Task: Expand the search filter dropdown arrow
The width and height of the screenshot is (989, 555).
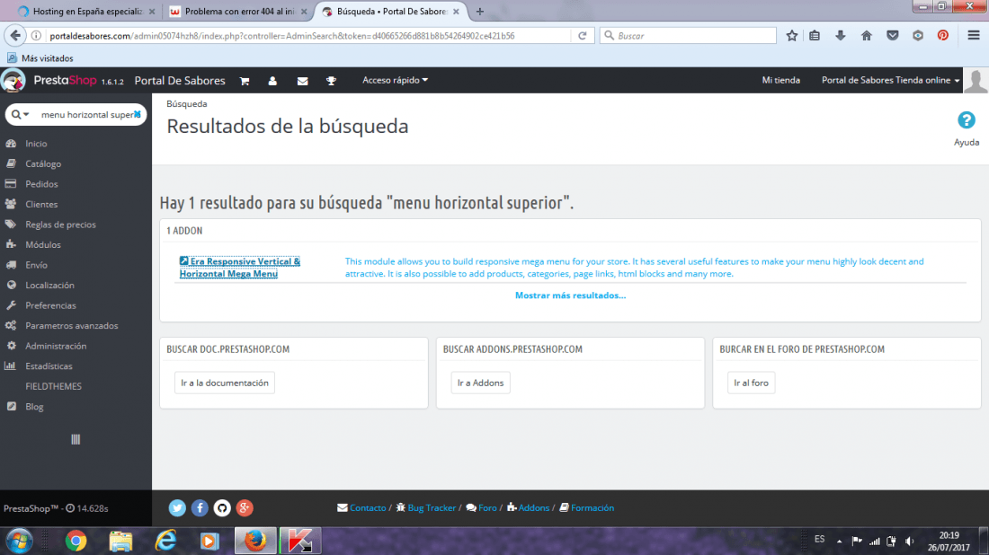Action: coord(26,115)
